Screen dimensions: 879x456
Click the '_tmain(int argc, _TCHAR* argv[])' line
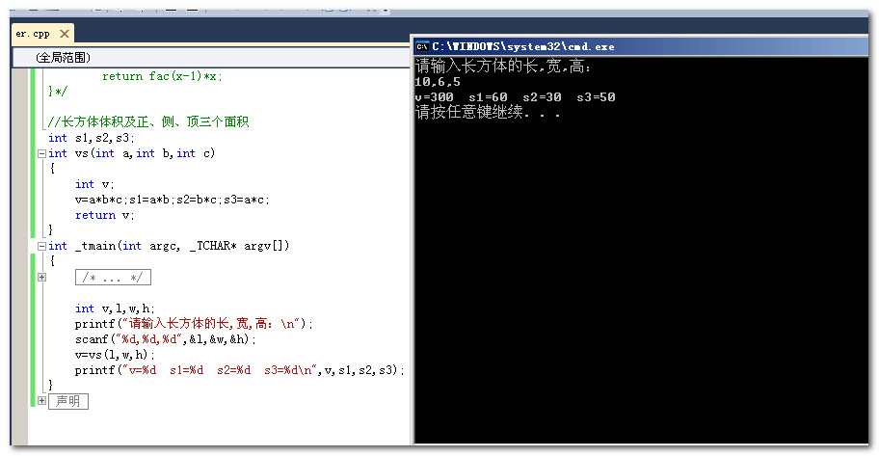(169, 246)
